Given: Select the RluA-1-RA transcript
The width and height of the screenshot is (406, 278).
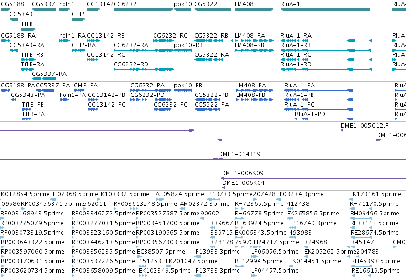Looking at the screenshot, I should point(326,41).
